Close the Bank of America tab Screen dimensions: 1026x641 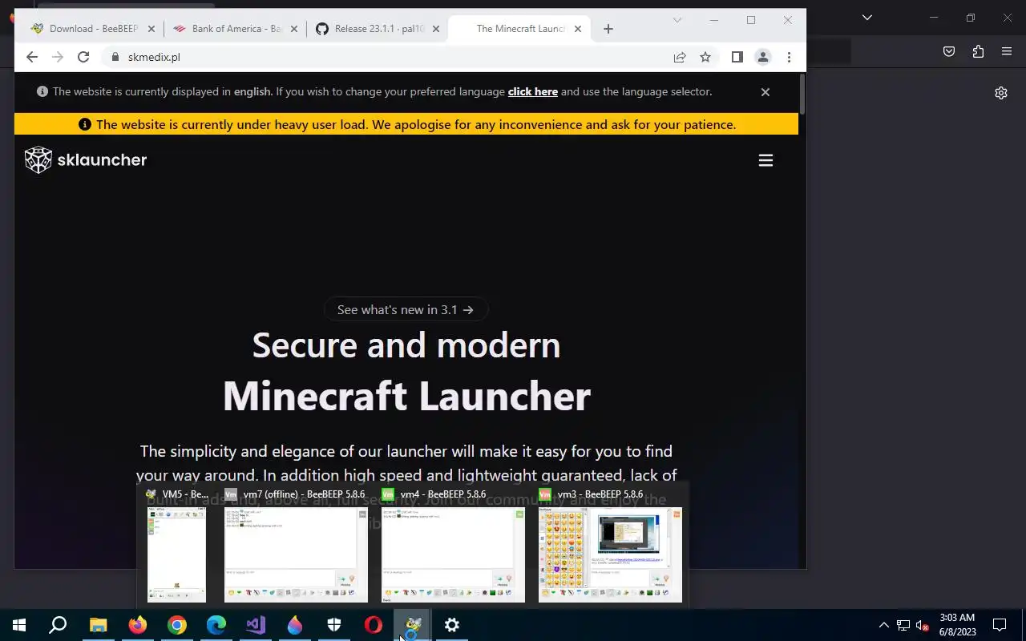[x=294, y=29]
